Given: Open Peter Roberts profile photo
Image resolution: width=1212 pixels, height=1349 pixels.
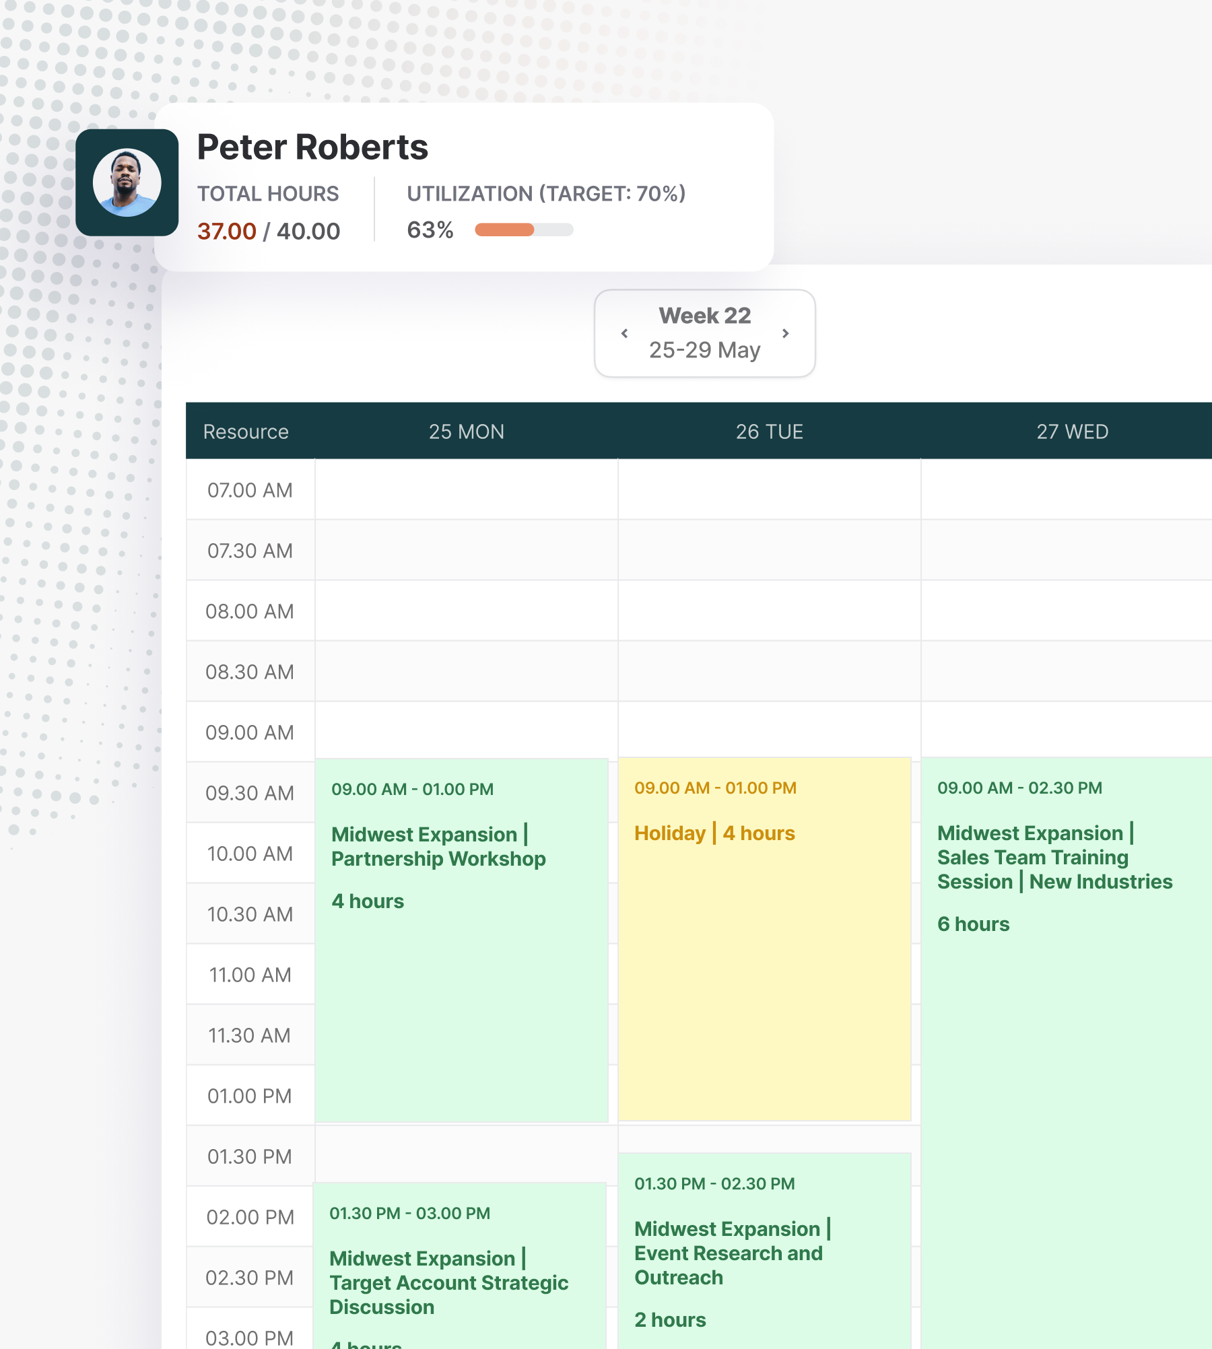Looking at the screenshot, I should (x=127, y=182).
